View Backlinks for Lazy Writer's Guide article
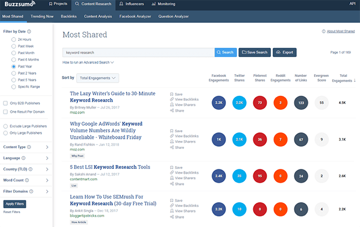The width and height of the screenshot is (360, 227). (x=184, y=100)
